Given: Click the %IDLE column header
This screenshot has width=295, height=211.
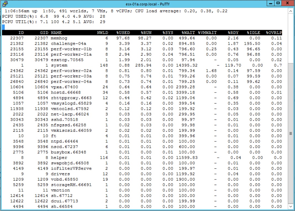Looking at the screenshot, I should point(254,33).
